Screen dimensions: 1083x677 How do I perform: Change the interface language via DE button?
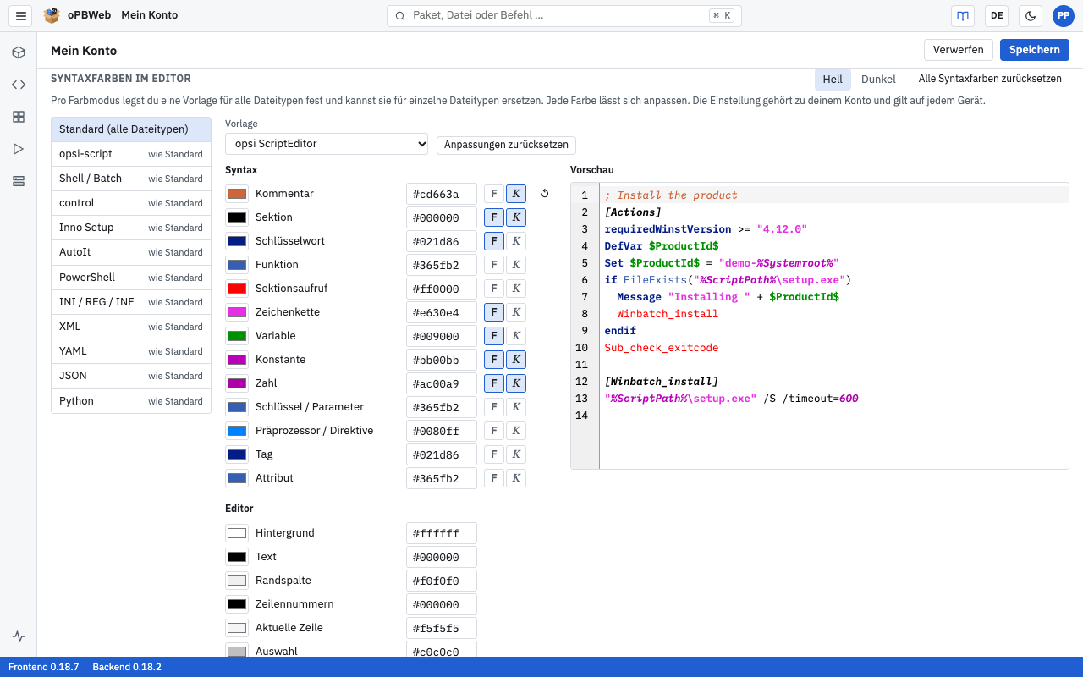[x=997, y=16]
